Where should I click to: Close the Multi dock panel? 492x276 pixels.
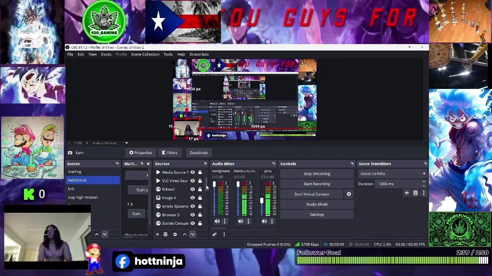pyautogui.click(x=148, y=164)
